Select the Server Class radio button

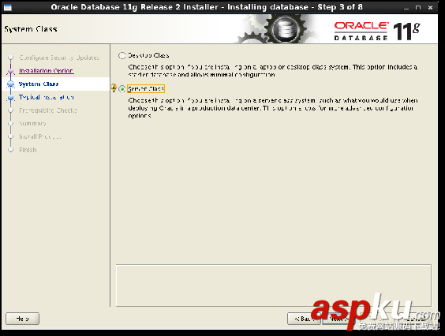122,89
